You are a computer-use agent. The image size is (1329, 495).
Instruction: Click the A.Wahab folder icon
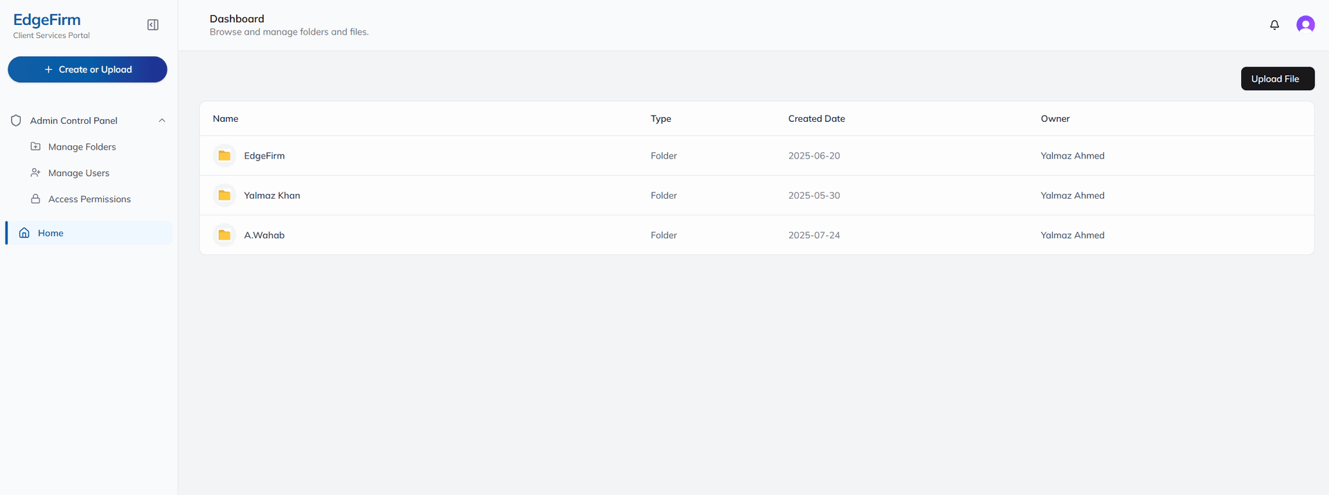[x=224, y=235]
